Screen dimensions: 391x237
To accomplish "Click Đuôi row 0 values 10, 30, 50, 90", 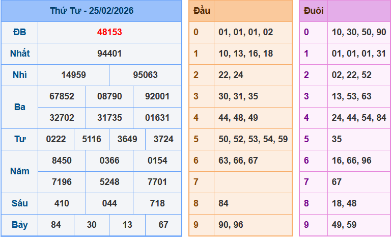I will tap(358, 32).
